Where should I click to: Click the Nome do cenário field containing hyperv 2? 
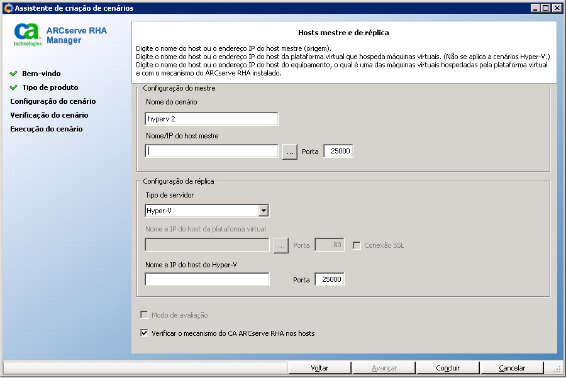211,119
